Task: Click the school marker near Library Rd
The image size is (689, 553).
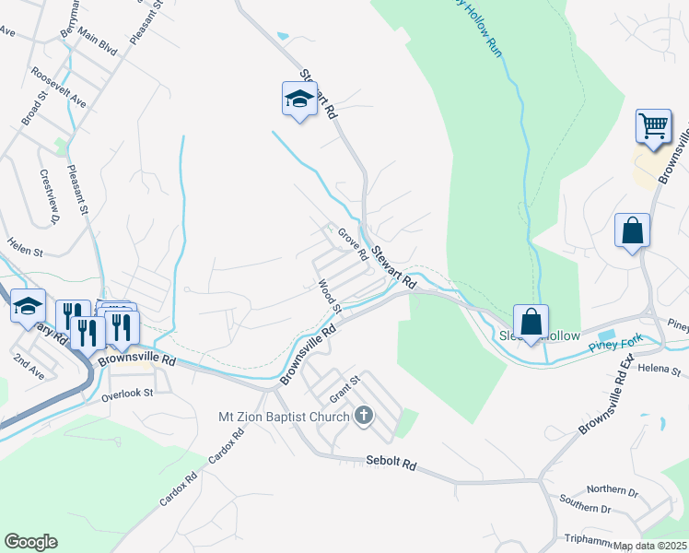Action: coord(29,307)
